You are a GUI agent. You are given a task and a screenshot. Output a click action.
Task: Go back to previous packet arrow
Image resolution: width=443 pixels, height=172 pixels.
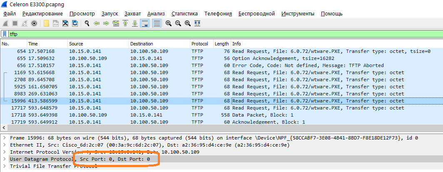(x=96, y=23)
